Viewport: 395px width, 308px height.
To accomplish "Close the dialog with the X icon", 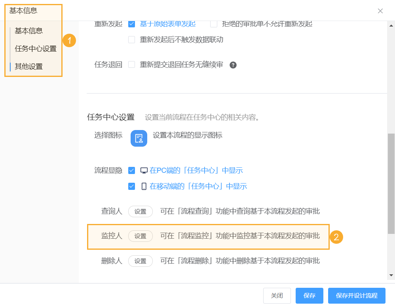I will click(x=380, y=11).
